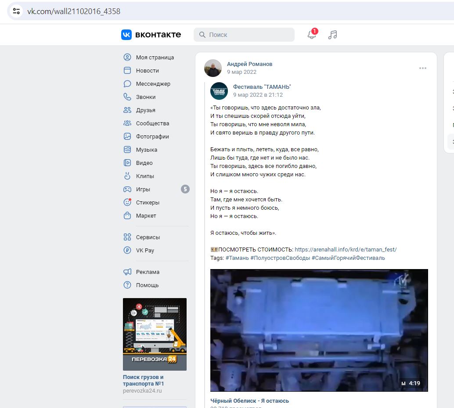454x408 pixels.
Task: Click the #Тамань hashtag
Action: click(x=237, y=258)
